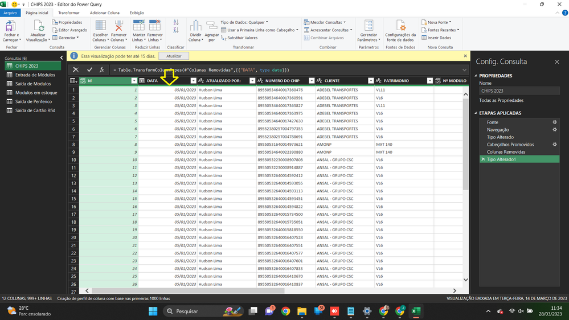Screen dimensions: 569x320
Task: Collapse the Consultas pane with the arrow
Action: (x=62, y=58)
